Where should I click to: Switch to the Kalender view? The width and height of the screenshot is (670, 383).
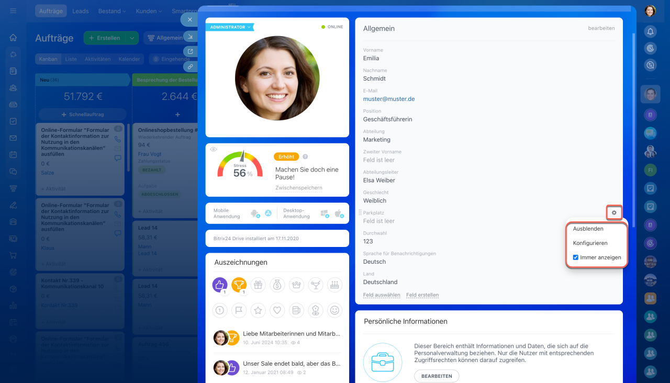click(129, 59)
